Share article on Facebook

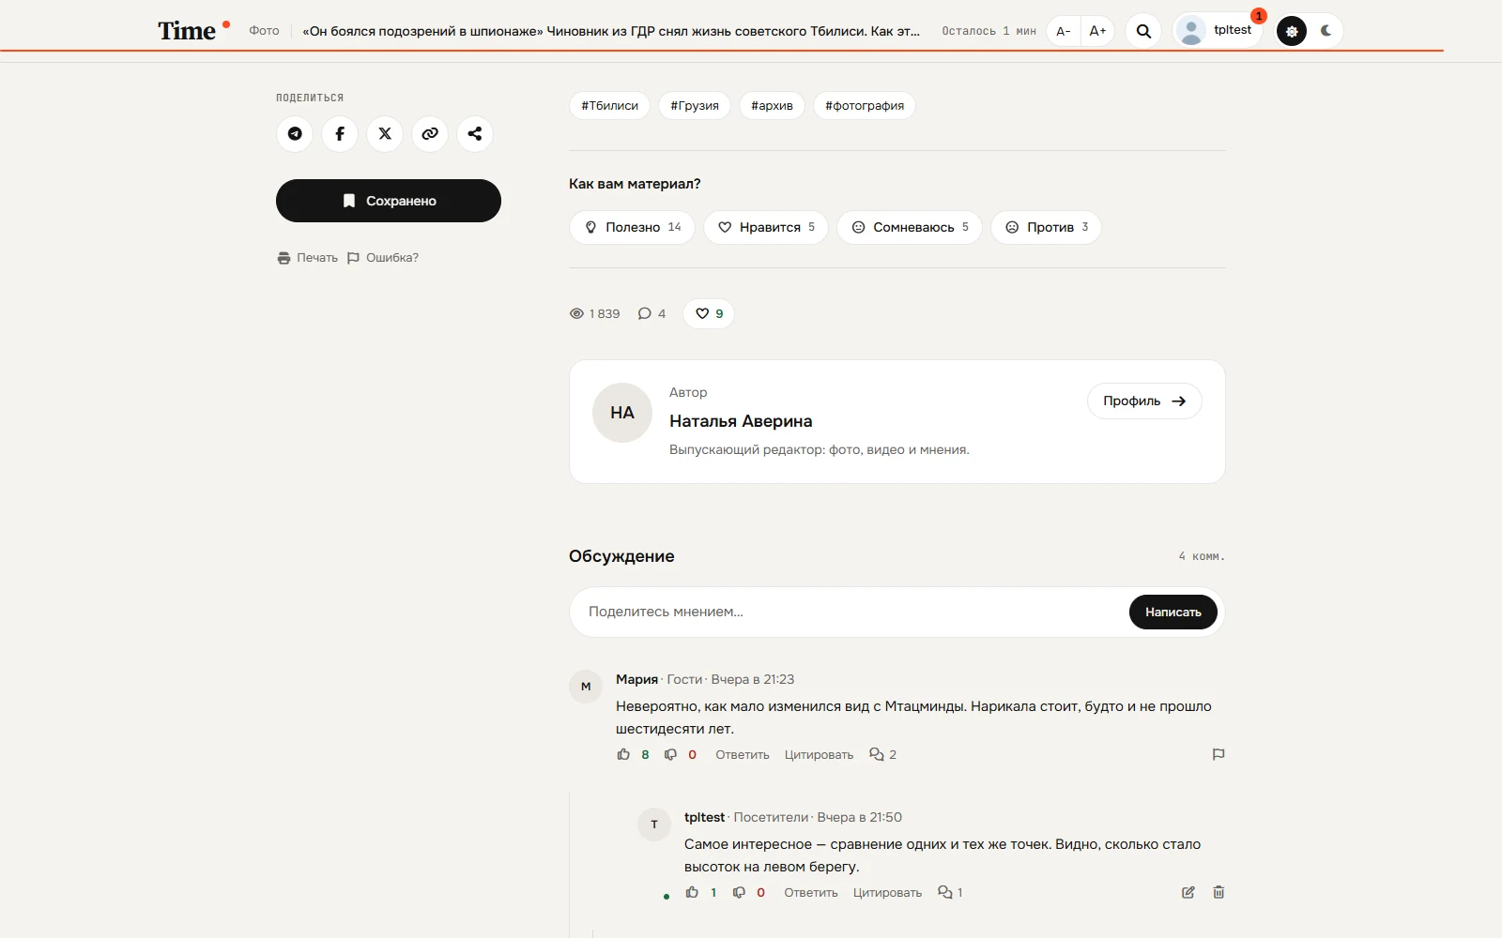340,134
